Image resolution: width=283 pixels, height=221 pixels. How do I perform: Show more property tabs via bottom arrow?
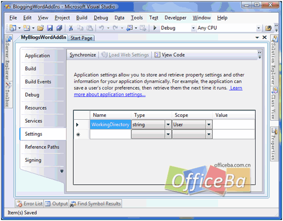click(62, 171)
